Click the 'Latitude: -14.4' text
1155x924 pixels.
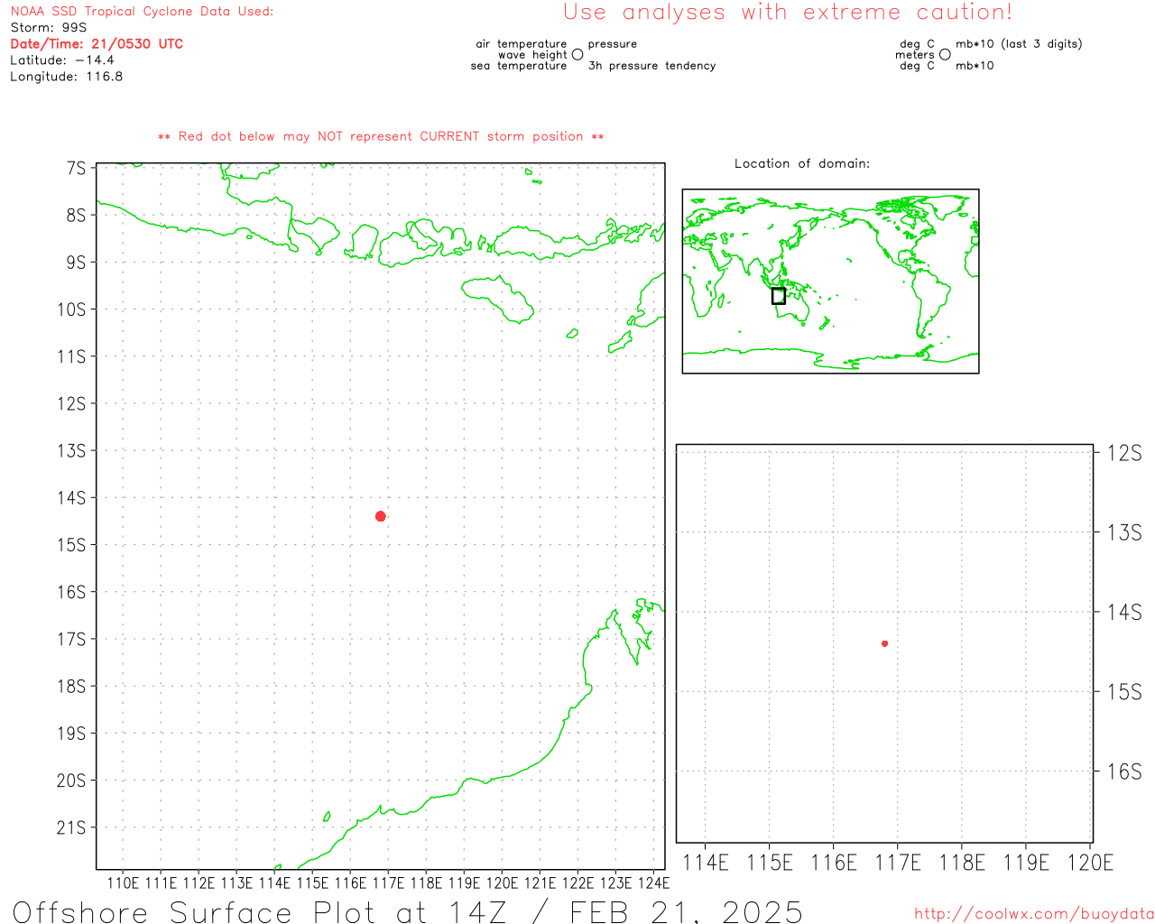[62, 60]
